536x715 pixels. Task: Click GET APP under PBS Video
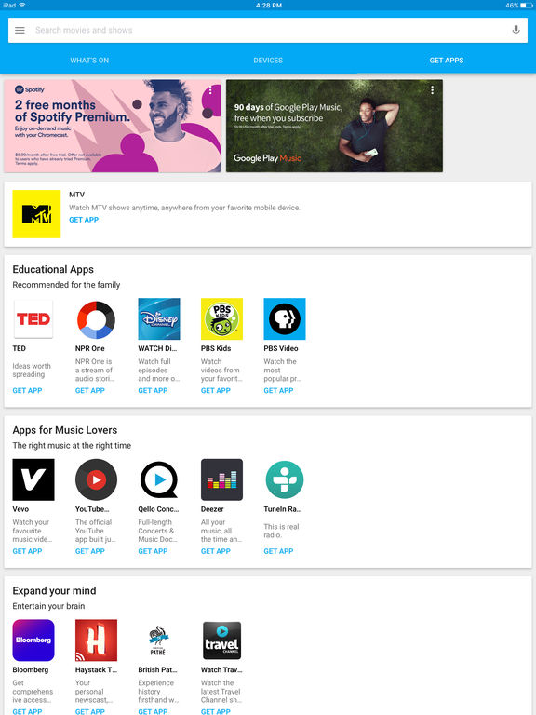278,390
